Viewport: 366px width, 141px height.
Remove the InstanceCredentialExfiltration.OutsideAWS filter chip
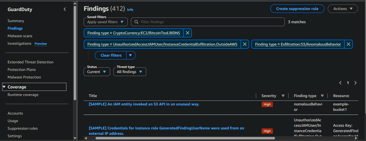tap(245, 44)
